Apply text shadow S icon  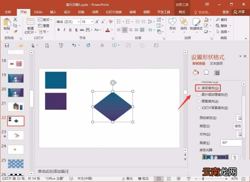tap(76, 30)
